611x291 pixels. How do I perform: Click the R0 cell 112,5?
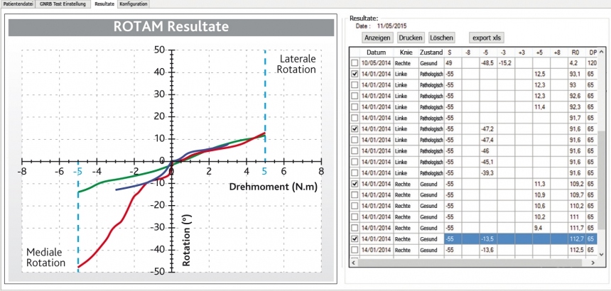coord(576,250)
